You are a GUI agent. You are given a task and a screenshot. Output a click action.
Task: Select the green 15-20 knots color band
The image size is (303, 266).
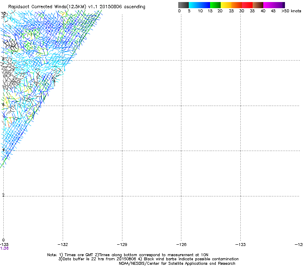point(215,5)
